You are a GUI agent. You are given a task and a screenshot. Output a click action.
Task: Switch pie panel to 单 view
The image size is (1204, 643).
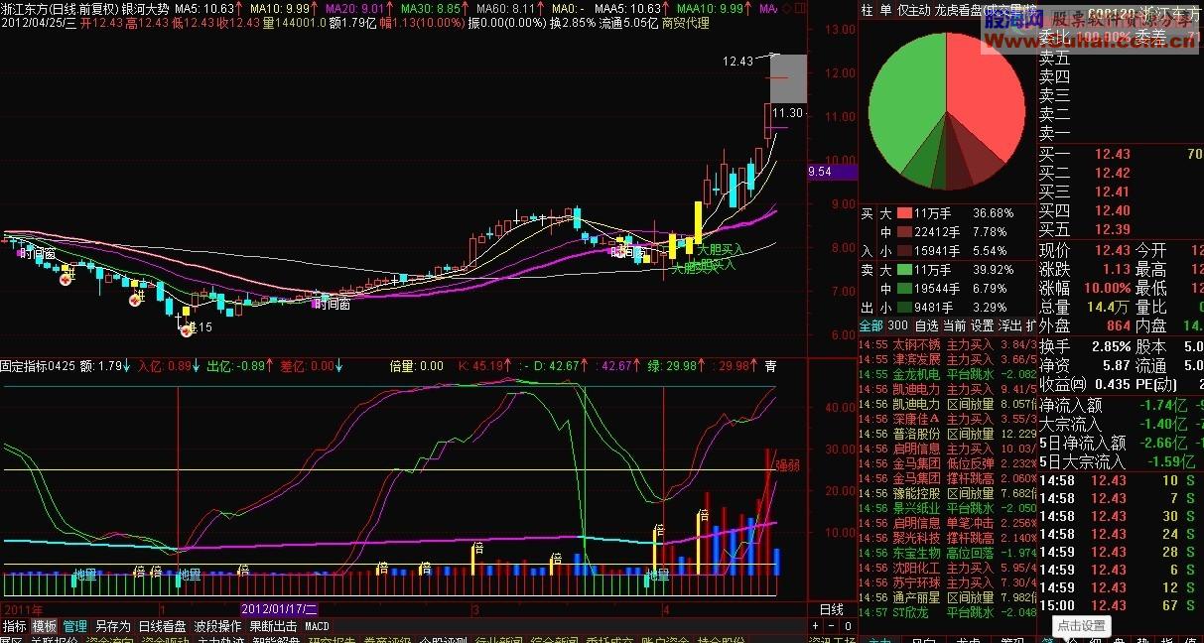[x=885, y=10]
